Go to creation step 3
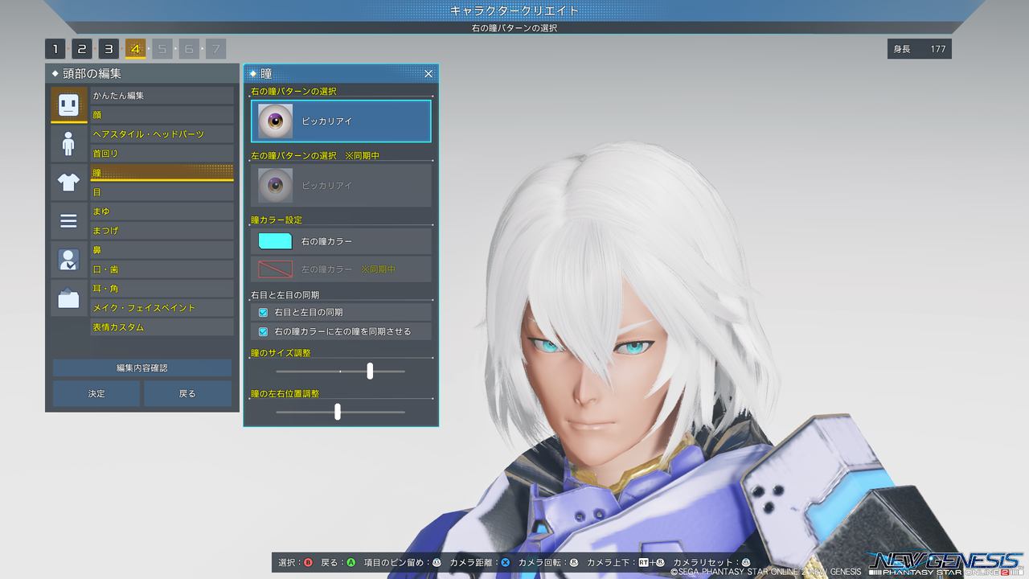This screenshot has height=579, width=1029. pos(109,49)
